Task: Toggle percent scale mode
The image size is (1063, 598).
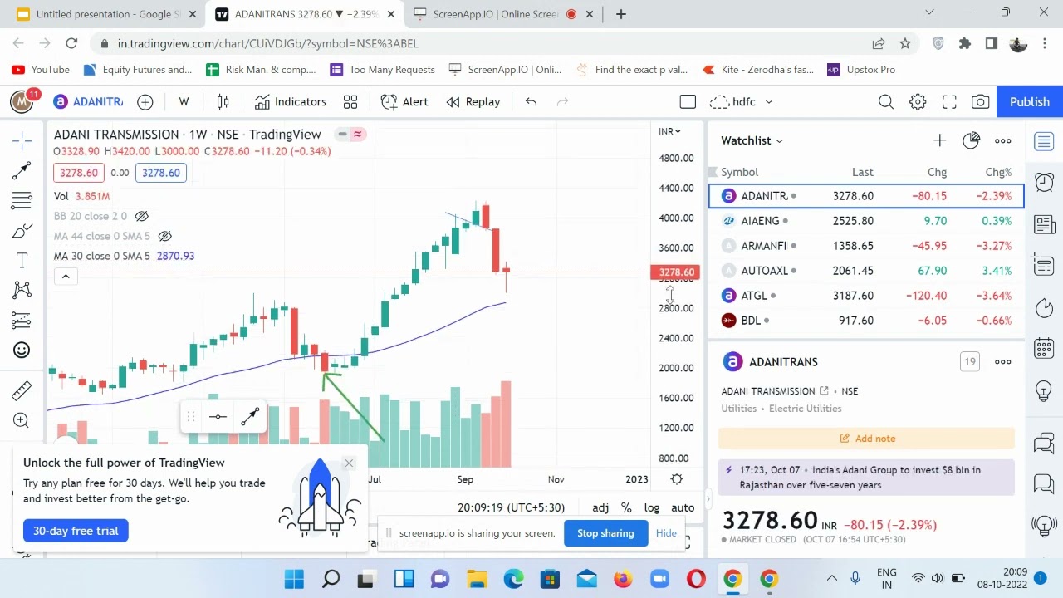Action: pyautogui.click(x=626, y=507)
